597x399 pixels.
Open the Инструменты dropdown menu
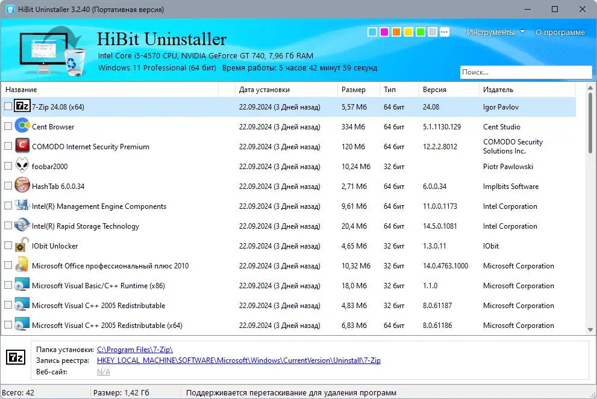pos(495,32)
